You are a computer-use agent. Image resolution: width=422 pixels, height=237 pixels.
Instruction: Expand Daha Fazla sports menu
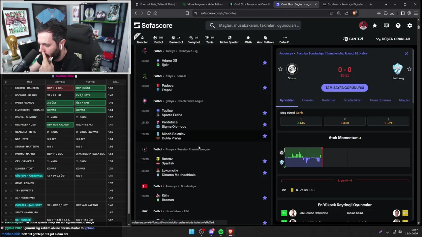(285, 39)
